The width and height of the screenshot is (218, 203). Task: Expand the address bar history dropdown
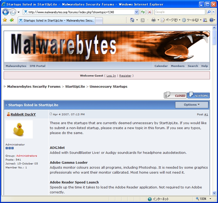(136, 12)
